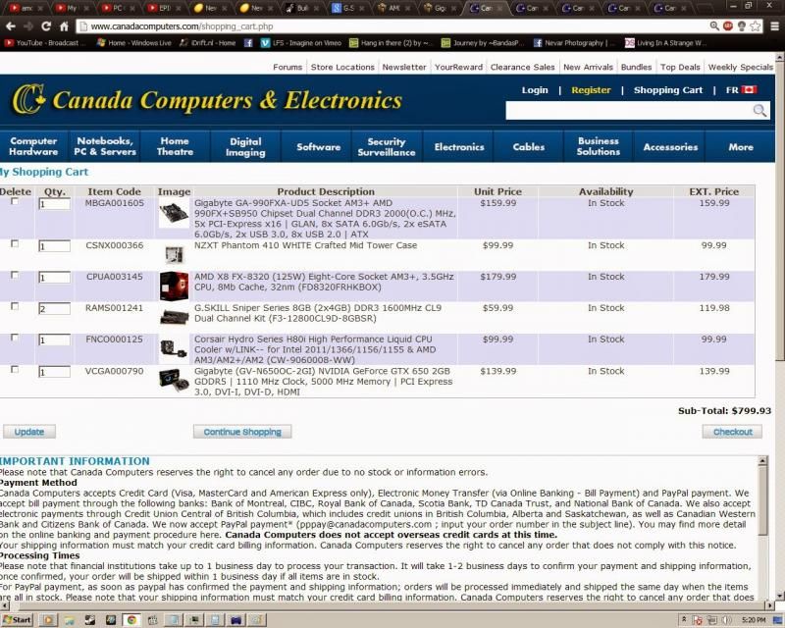The image size is (785, 628).
Task: Click the Canadian flag beside FR
Action: pyautogui.click(x=749, y=89)
